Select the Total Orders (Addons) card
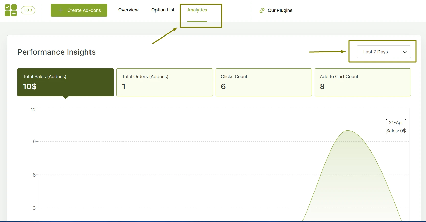Viewport: 426px width, 222px height. [165, 82]
